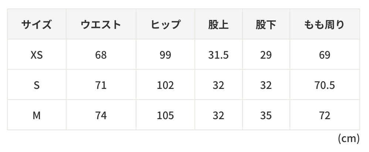Click the 股上 column header
The height and width of the screenshot is (152, 369).
pos(218,25)
